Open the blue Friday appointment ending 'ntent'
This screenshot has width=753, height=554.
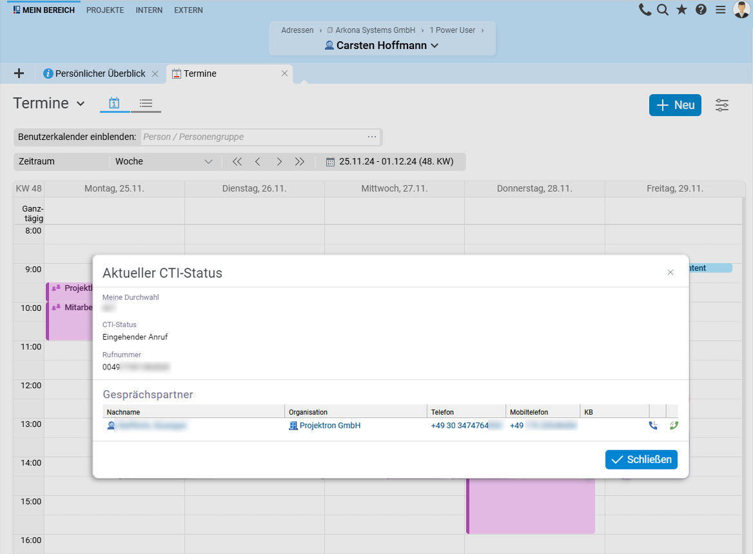click(x=710, y=268)
